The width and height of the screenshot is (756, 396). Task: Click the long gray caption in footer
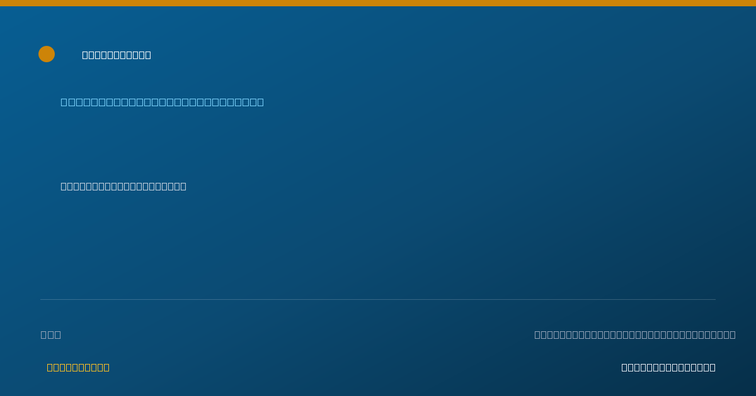point(635,334)
